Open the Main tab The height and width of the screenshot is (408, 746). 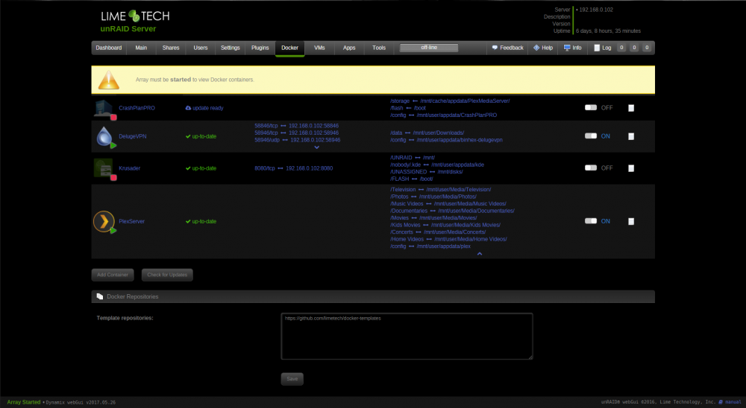point(141,48)
